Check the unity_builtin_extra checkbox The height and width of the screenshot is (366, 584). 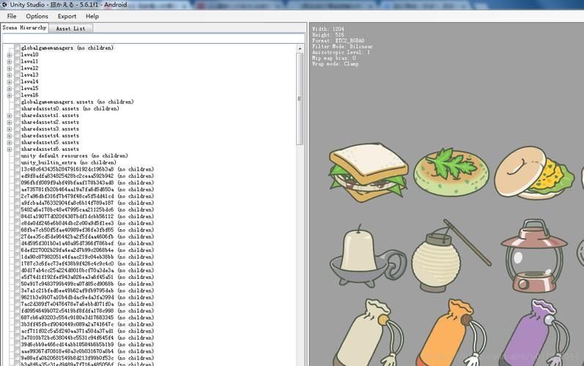click(17, 163)
